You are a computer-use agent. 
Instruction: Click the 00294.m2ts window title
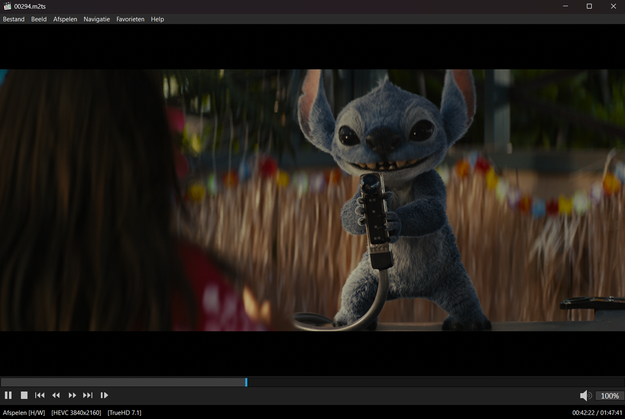[30, 6]
